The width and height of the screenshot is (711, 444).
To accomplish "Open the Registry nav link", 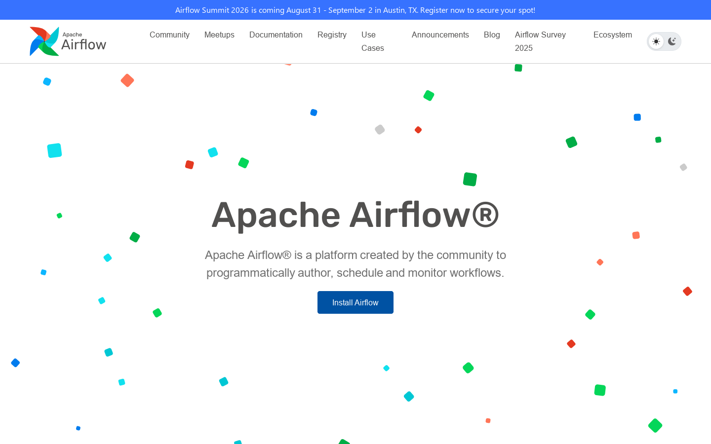I will [332, 35].
